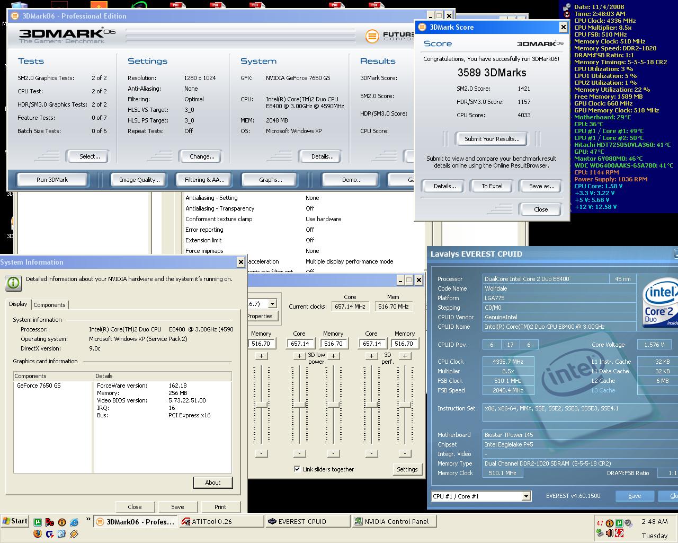Click the orange volume tray icon
678x543 pixels.
pos(610,533)
